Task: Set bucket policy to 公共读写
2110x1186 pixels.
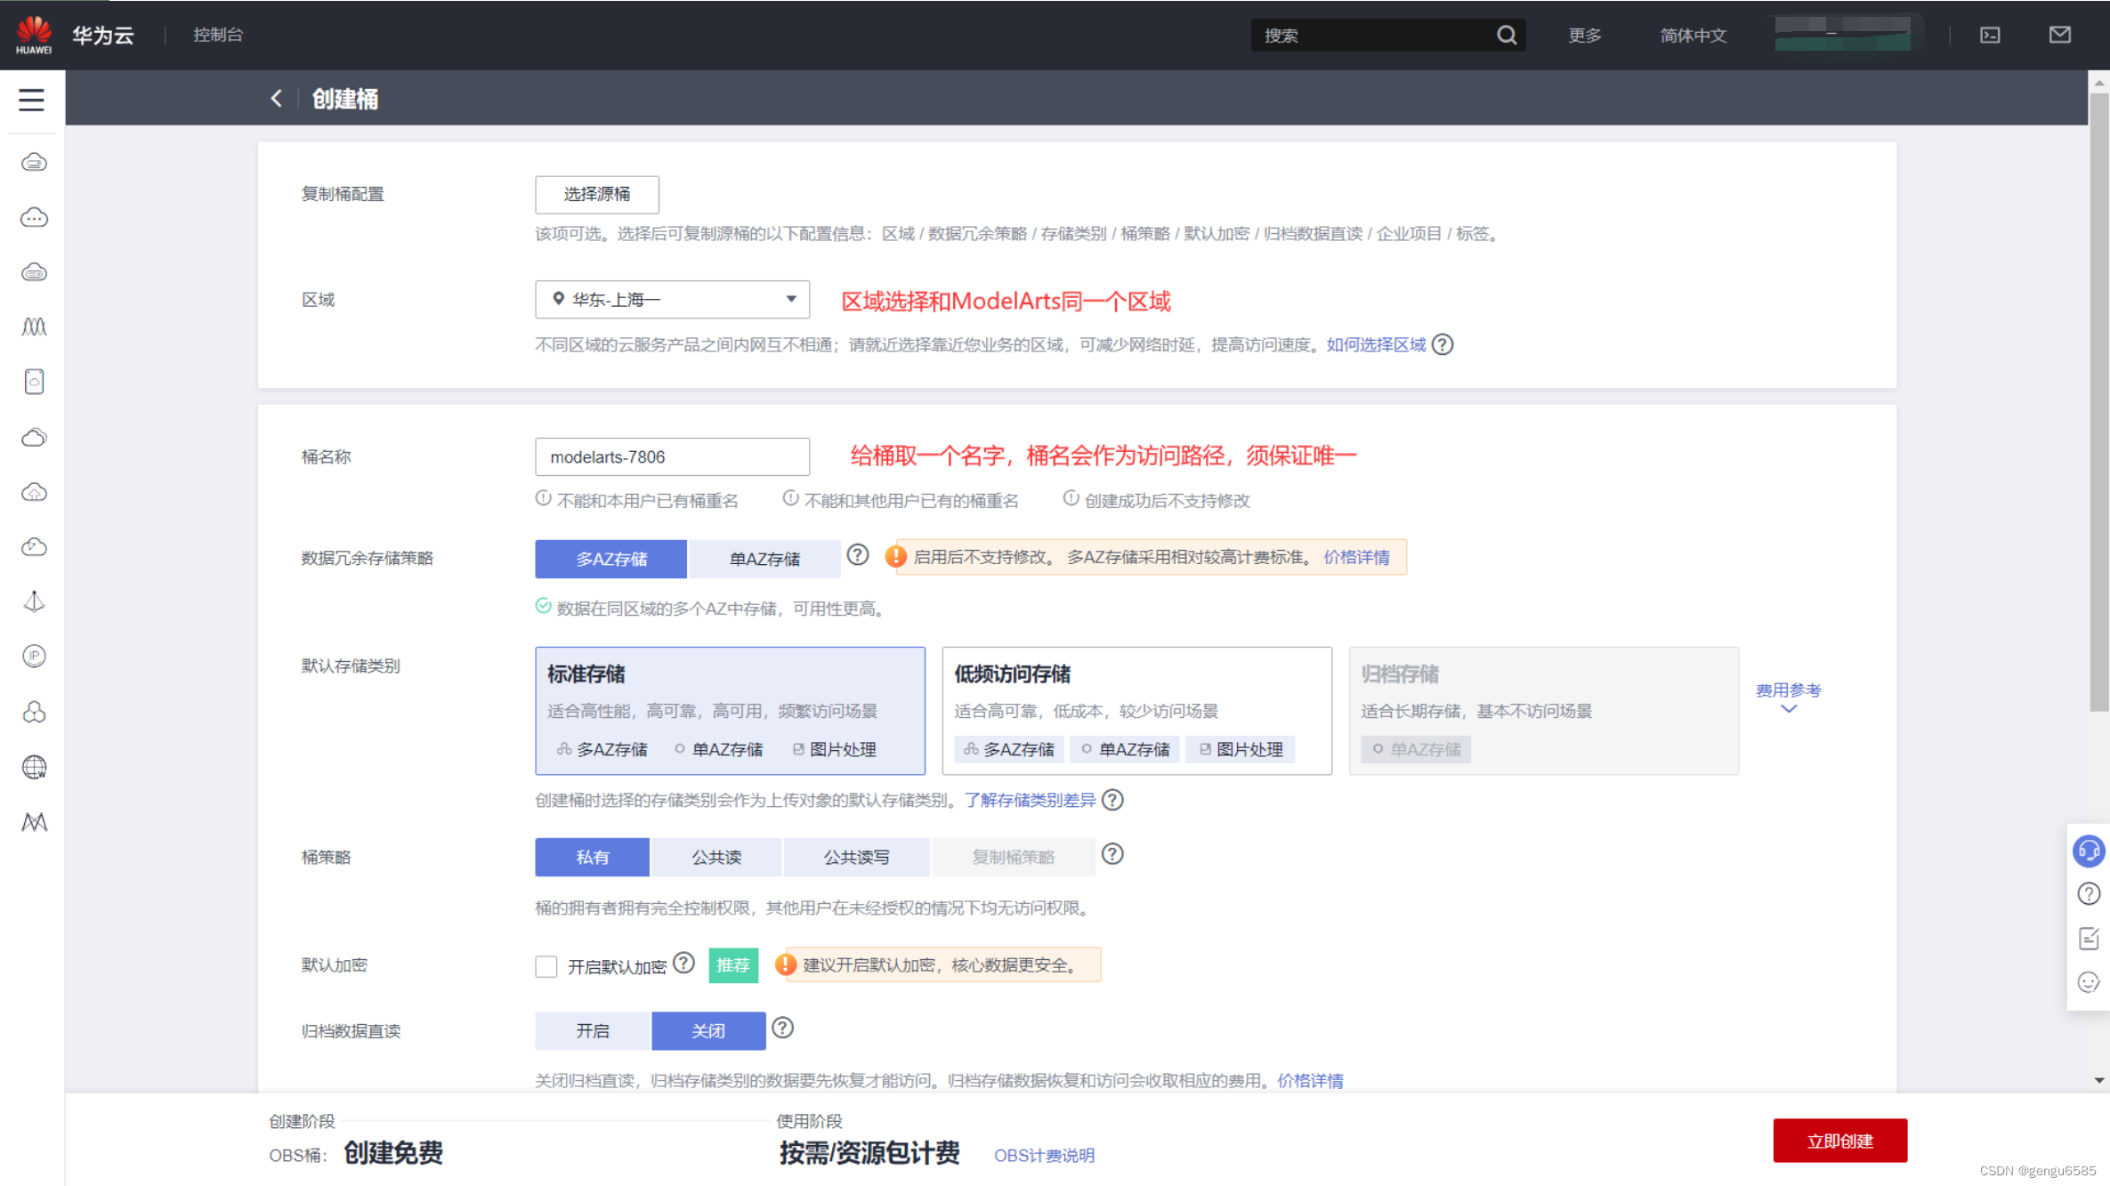Action: coord(856,858)
